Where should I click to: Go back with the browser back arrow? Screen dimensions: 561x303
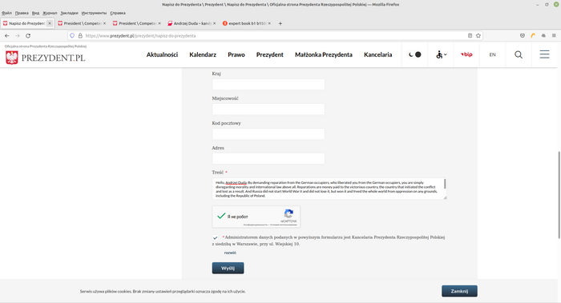[x=6, y=36]
